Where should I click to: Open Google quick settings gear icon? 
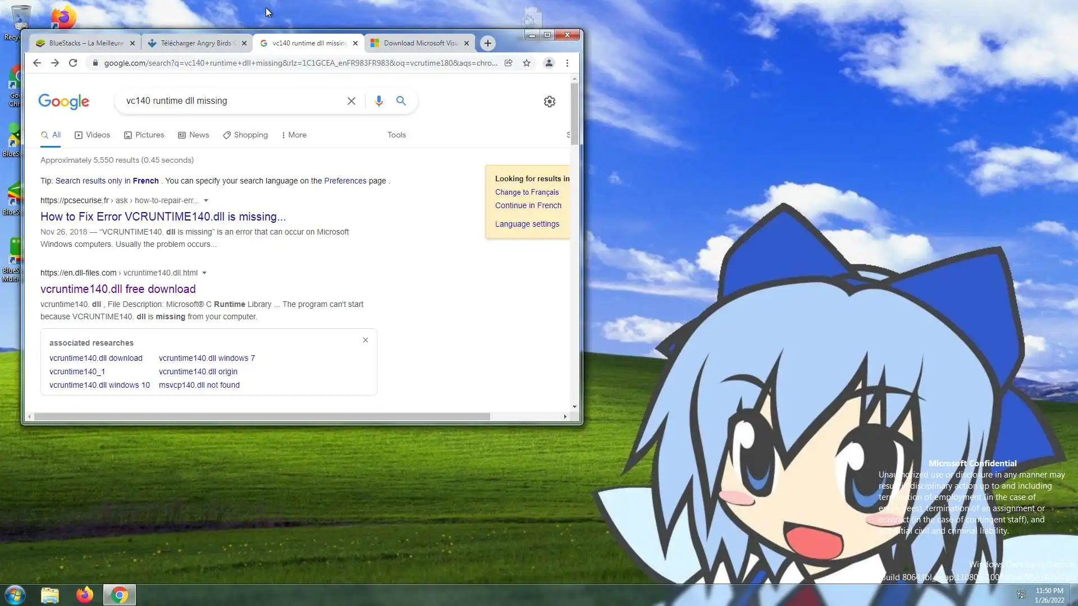[550, 102]
